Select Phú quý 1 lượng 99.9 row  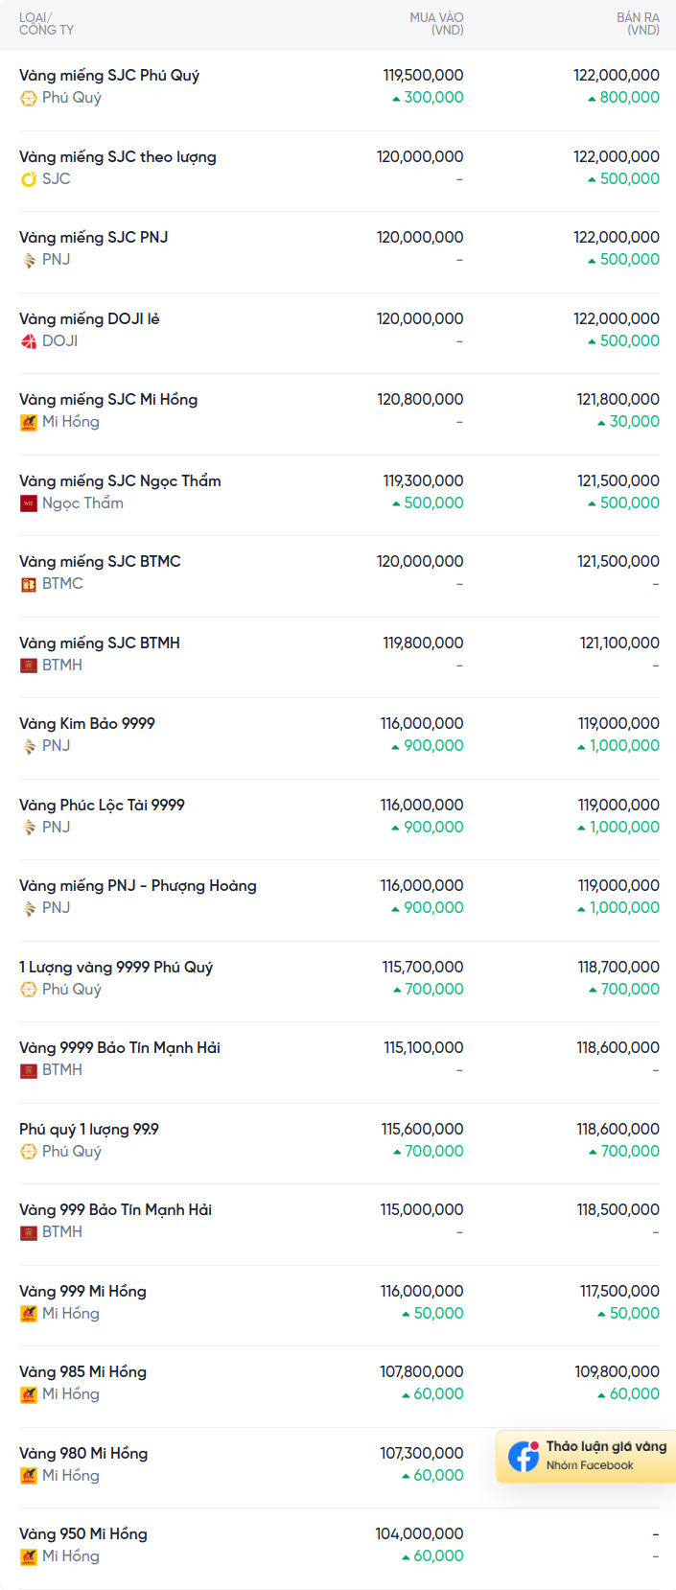(89, 1130)
